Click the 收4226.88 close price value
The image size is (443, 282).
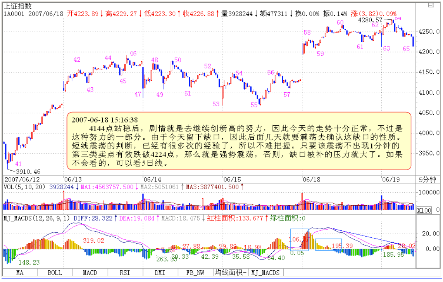[198, 14]
